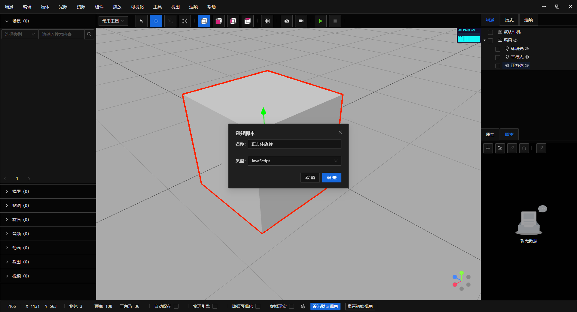Click the settings gear in status bar
577x312 pixels.
pos(303,306)
